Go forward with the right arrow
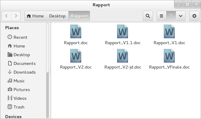The height and width of the screenshot is (119, 201). coord(16,16)
